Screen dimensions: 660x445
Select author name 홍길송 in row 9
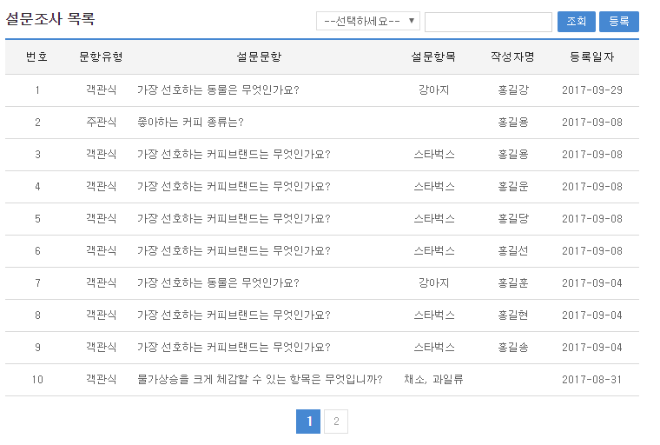pos(512,348)
